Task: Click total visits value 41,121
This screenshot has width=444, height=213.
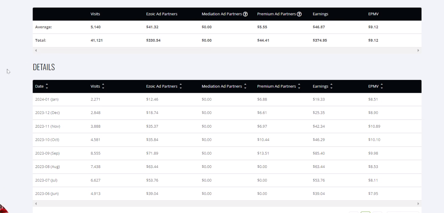Action: [x=97, y=40]
